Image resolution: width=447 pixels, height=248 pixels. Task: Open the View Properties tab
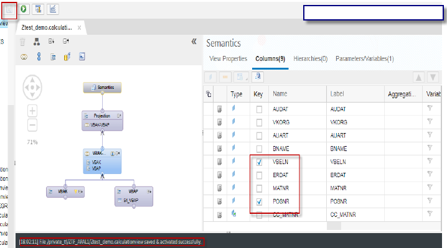[x=228, y=58]
